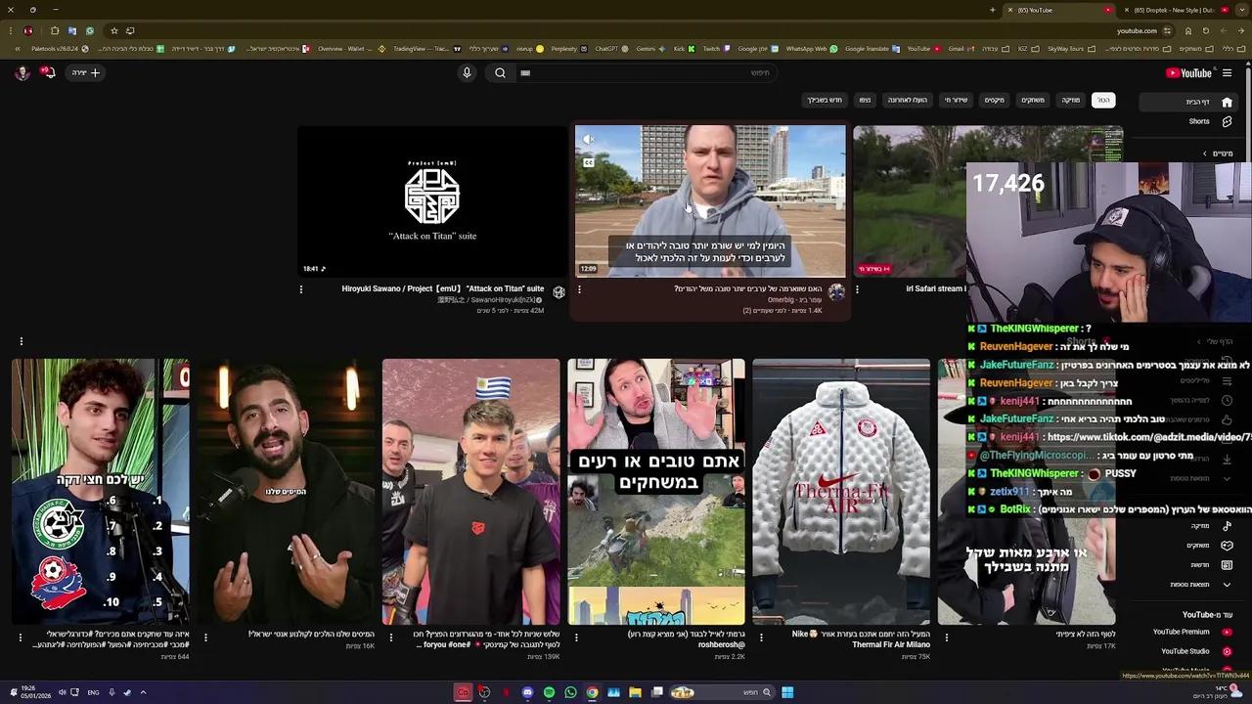Open the Shorts shelf options menu

pyautogui.click(x=21, y=341)
